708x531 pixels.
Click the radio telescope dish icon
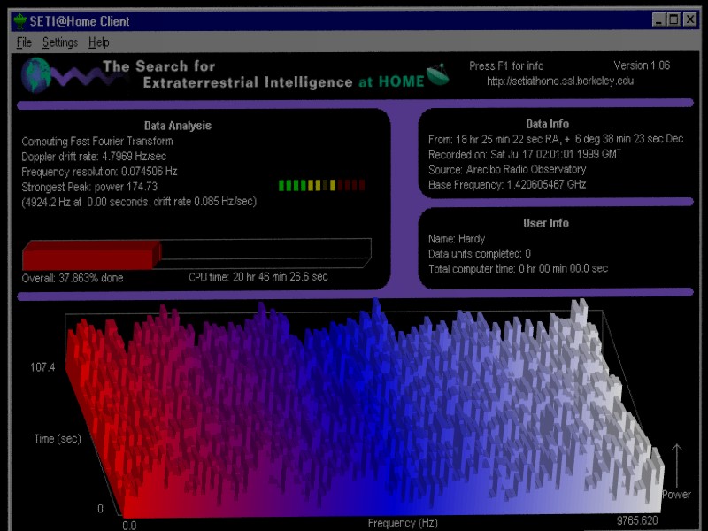[438, 73]
